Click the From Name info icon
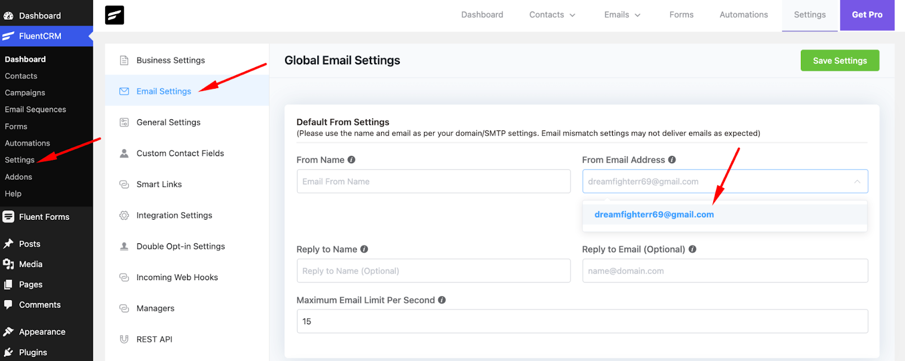905x361 pixels. click(351, 160)
